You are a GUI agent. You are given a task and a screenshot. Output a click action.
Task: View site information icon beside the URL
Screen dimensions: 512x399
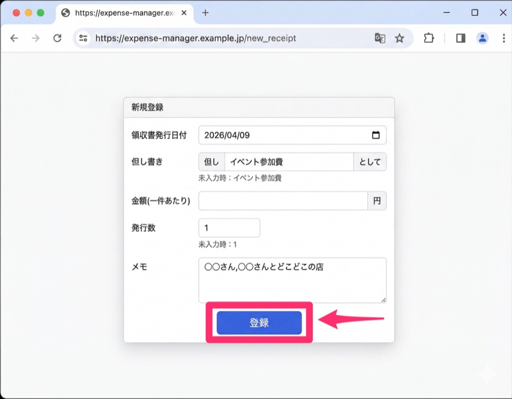83,38
